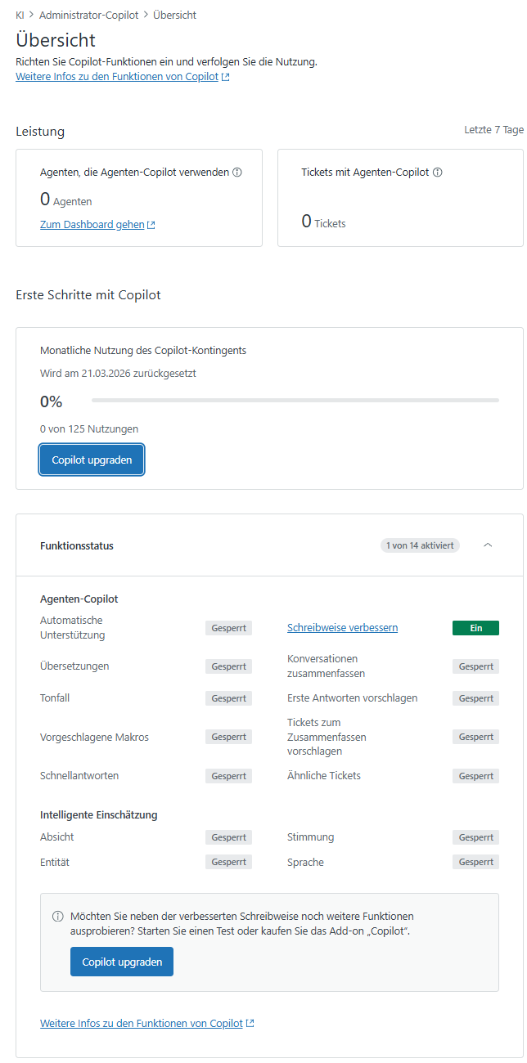Click the info icon in upgrade notice
Screen dimensions: 527x1063
click(58, 917)
